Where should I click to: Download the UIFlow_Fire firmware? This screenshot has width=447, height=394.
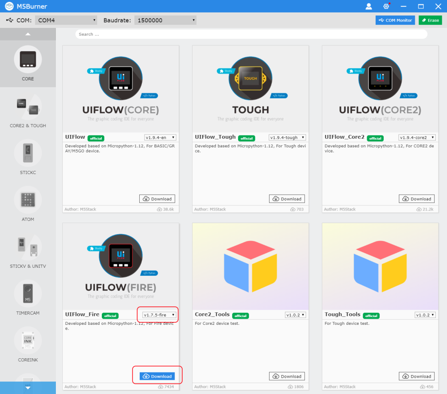point(157,376)
